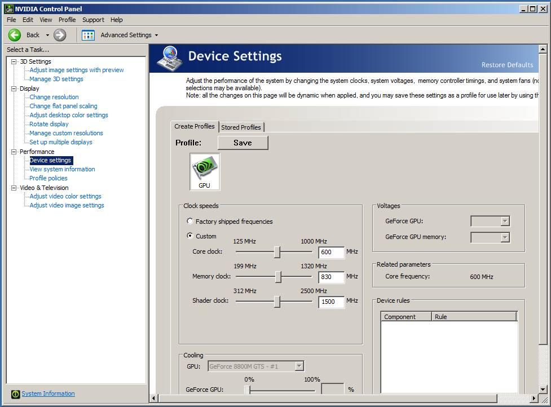Click the NVIDIA Control Panel title bar icon
Image resolution: width=551 pixels, height=407 pixels.
point(9,9)
